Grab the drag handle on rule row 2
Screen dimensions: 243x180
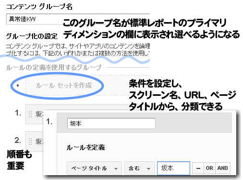click(x=30, y=141)
